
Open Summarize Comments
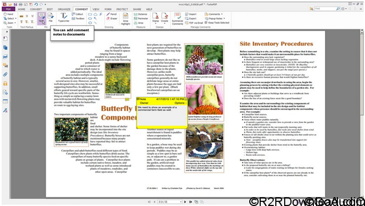pos(178,19)
